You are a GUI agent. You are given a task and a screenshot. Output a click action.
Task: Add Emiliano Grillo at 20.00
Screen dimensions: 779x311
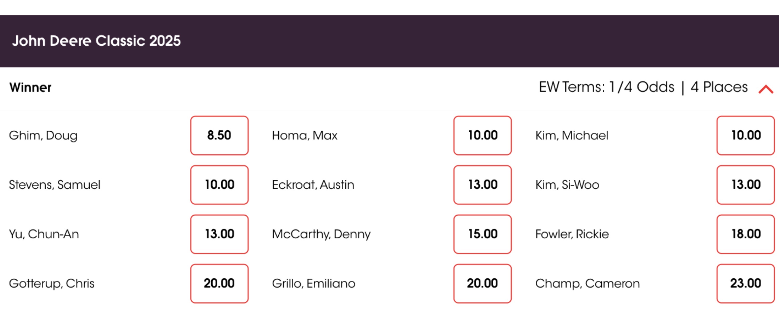click(x=482, y=283)
